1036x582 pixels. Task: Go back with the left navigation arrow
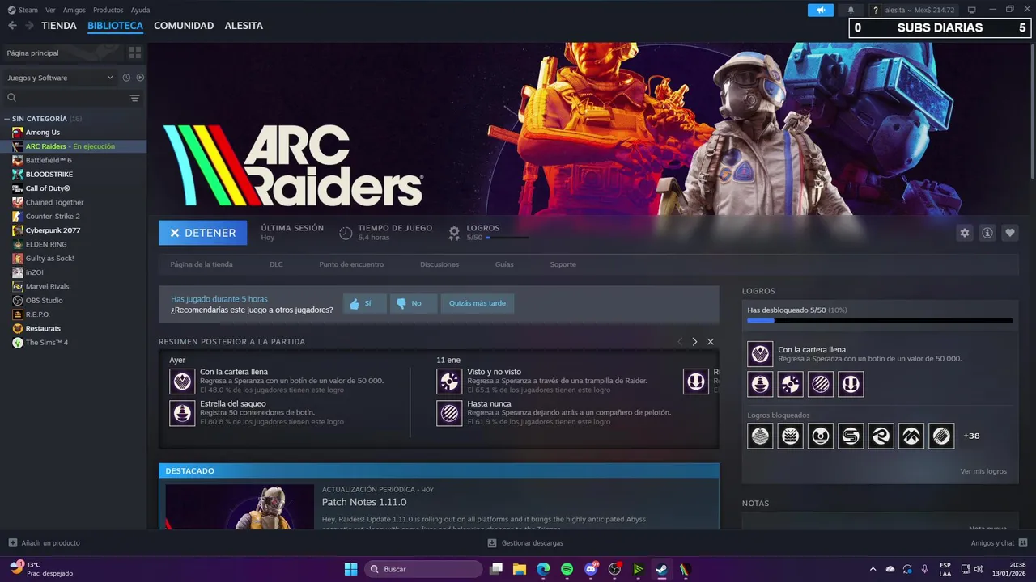(12, 26)
